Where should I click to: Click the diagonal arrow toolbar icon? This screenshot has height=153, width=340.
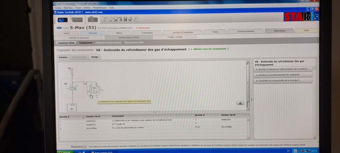[x=115, y=19]
